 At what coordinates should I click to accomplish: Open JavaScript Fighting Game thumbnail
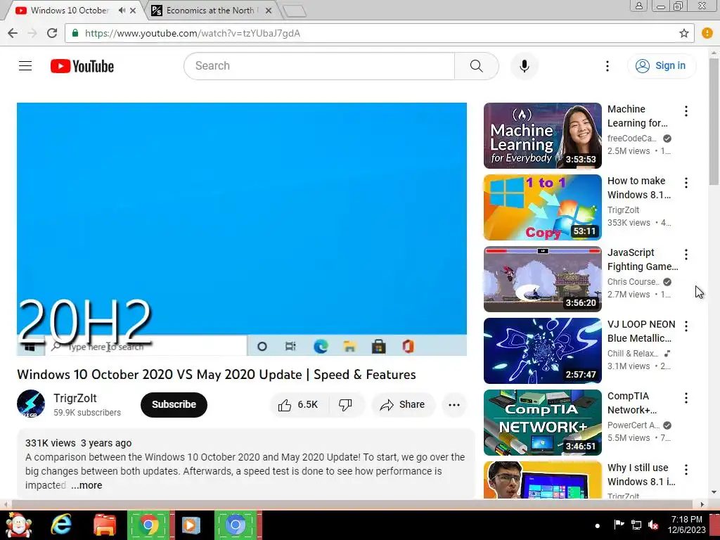pyautogui.click(x=542, y=278)
